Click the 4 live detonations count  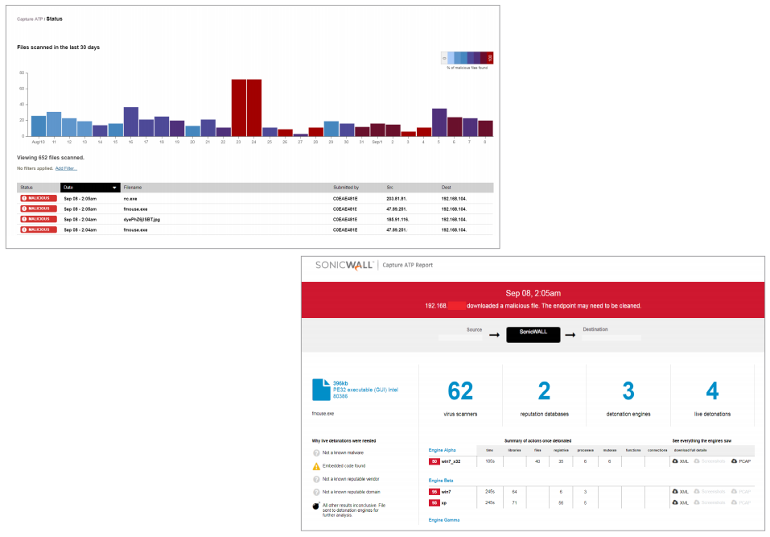(712, 391)
